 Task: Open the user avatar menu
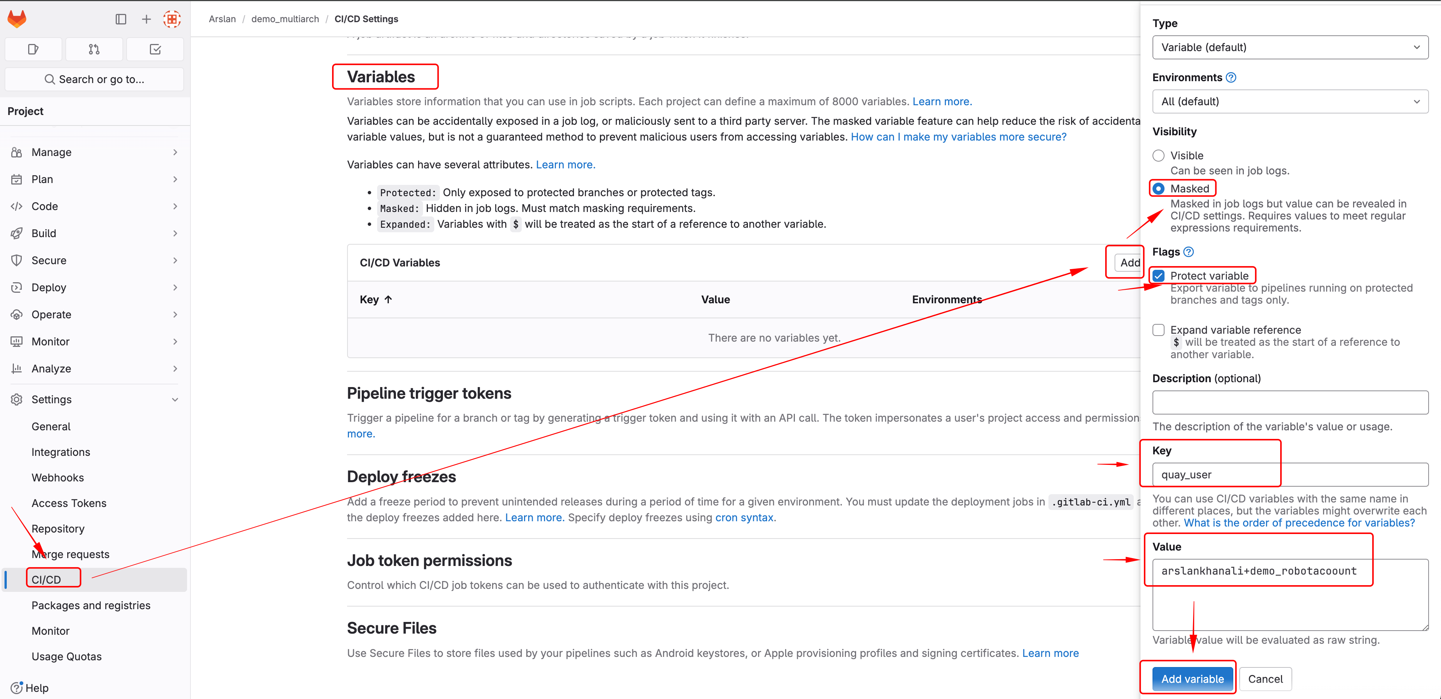point(172,19)
